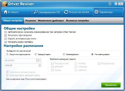Image resolution: width=125 pixels, height=91 pixels.
Task: Click the house icon for В начало
Action: click(x=5, y=12)
